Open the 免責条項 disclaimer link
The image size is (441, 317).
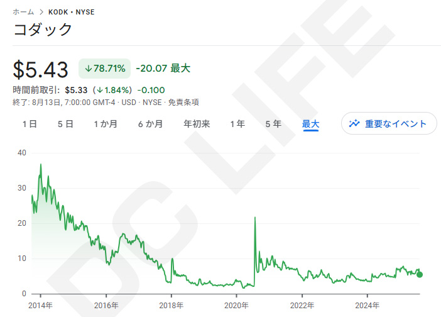(x=183, y=102)
